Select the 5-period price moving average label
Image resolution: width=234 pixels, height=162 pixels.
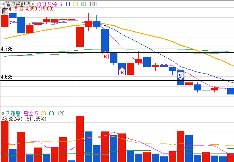[61, 4]
